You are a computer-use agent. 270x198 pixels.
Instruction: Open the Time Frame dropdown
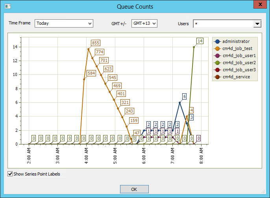pos(90,24)
